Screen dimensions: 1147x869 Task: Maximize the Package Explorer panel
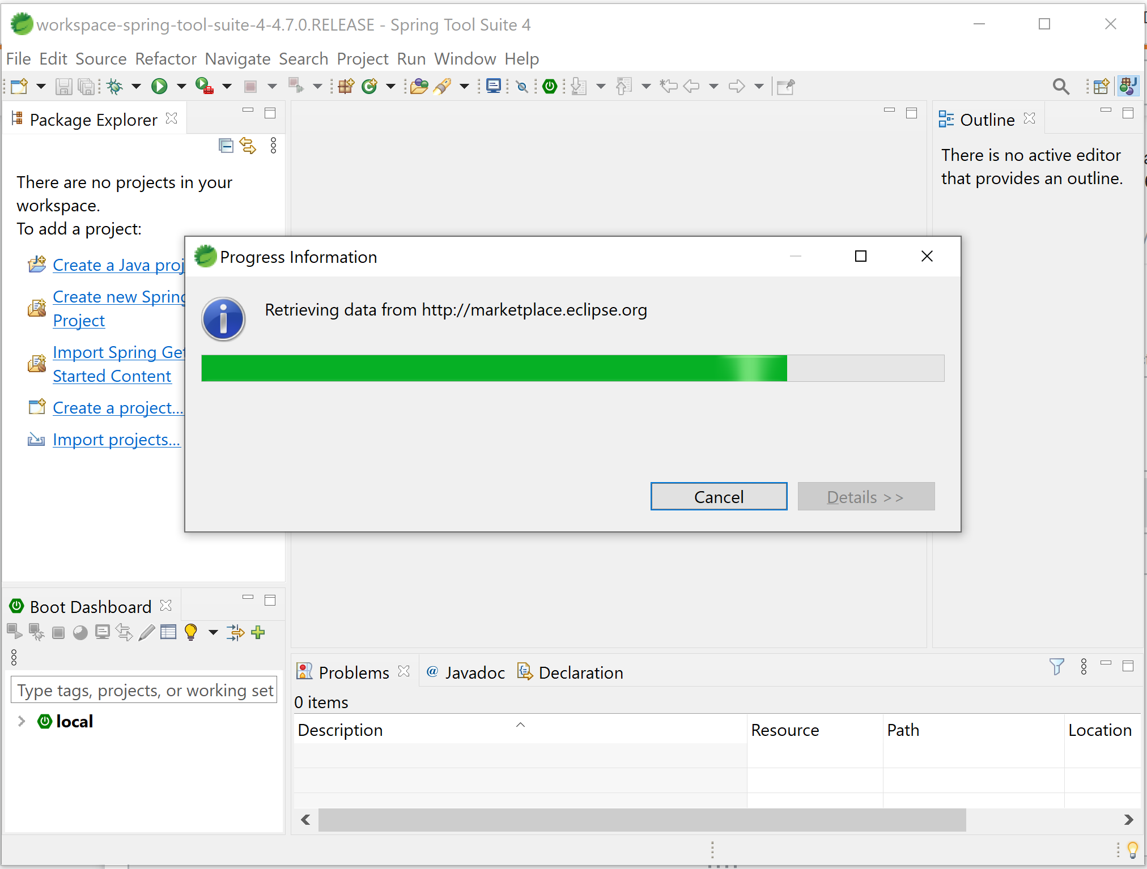(270, 113)
